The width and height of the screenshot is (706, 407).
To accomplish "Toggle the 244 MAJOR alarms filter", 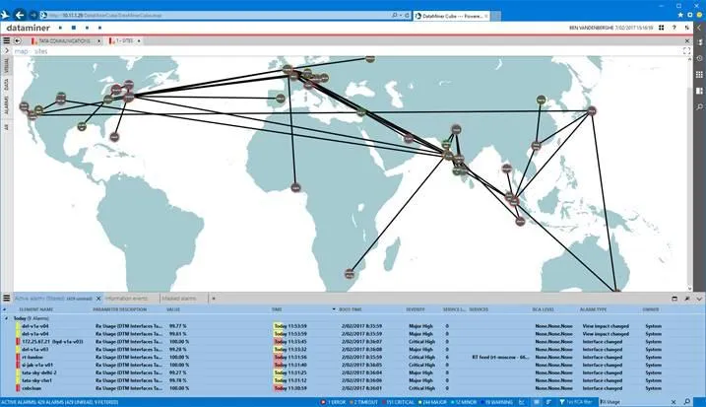I will tap(432, 402).
